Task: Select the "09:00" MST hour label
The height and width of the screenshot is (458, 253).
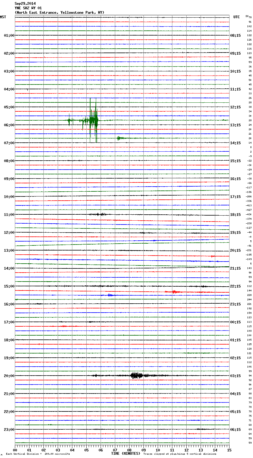Action: [x=9, y=179]
